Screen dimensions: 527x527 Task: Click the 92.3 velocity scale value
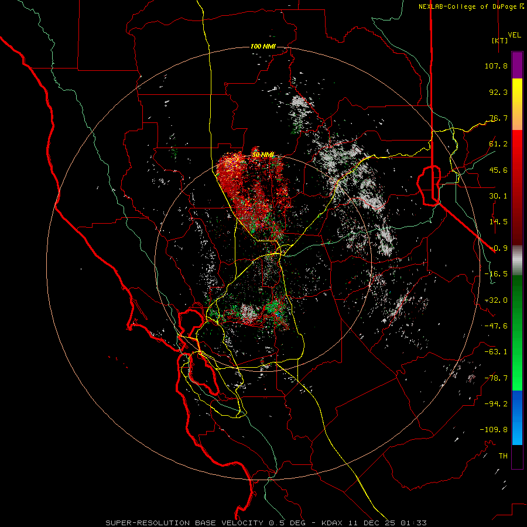[498, 92]
